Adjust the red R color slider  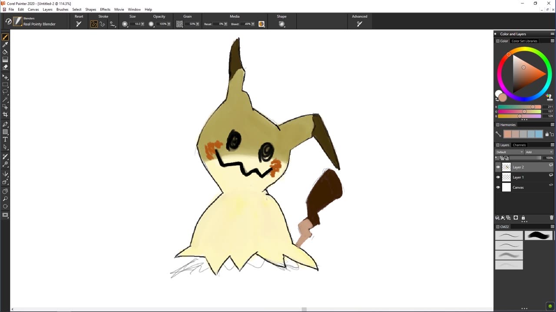click(520, 107)
